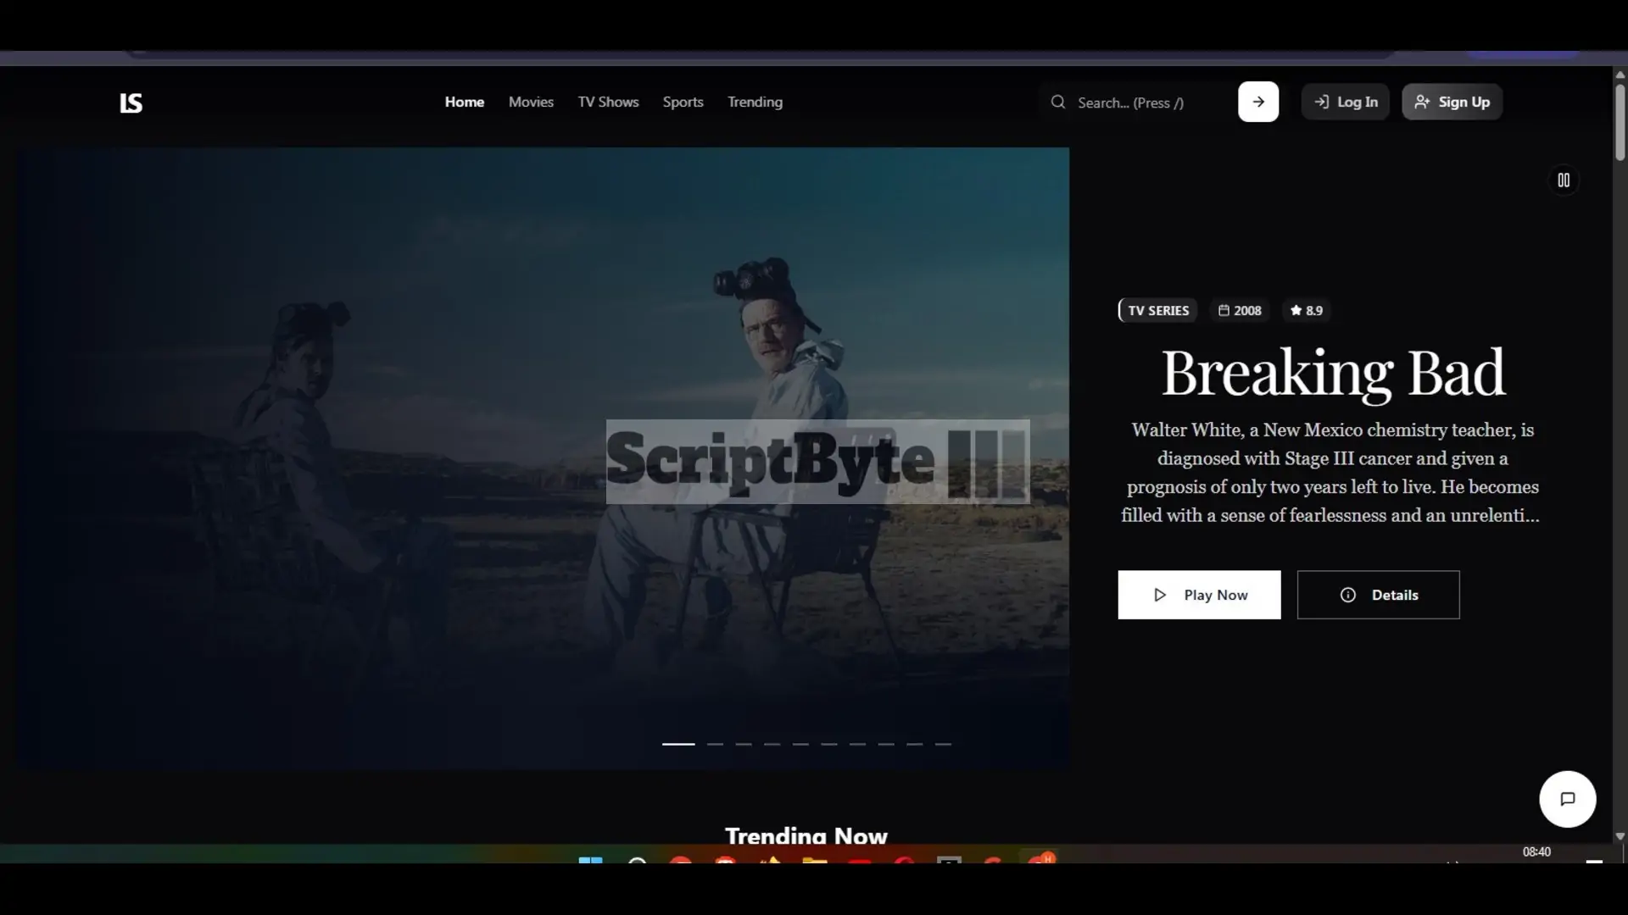Viewport: 1628px width, 915px height.
Task: Switch to the Movies section
Action: tap(531, 102)
